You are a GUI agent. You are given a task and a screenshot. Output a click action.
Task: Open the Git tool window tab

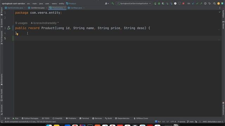tap(7, 118)
